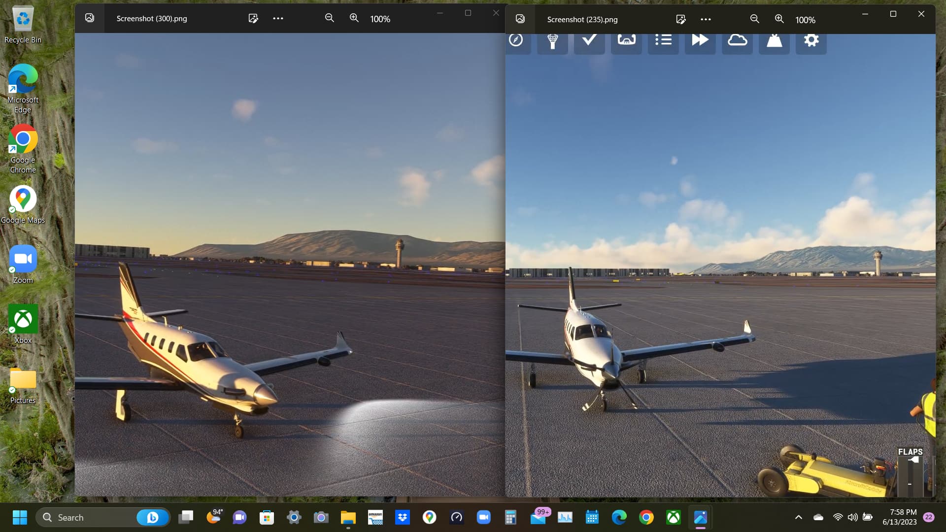946x532 pixels.
Task: Show hidden system tray icons chevron
Action: pyautogui.click(x=798, y=517)
